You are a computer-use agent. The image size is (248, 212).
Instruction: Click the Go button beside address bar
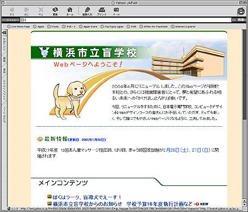pos(239,20)
